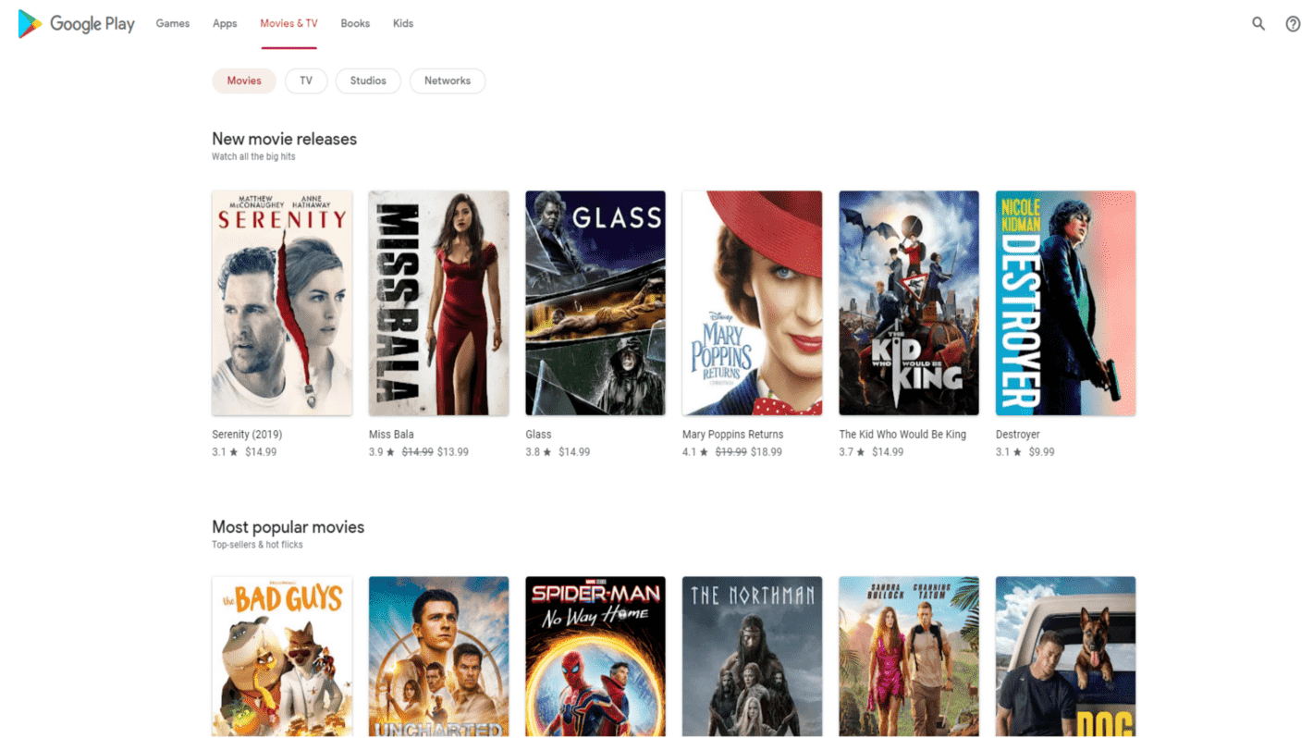Open the Sandra Bullock Channing Tatum poster
The image size is (1313, 738).
[909, 657]
